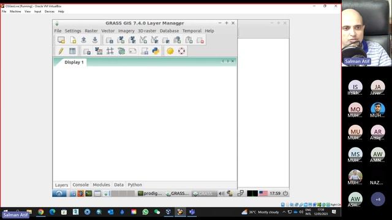This screenshot has height=220, width=392.
Task: Click VM panel power button
Action: 285,193
